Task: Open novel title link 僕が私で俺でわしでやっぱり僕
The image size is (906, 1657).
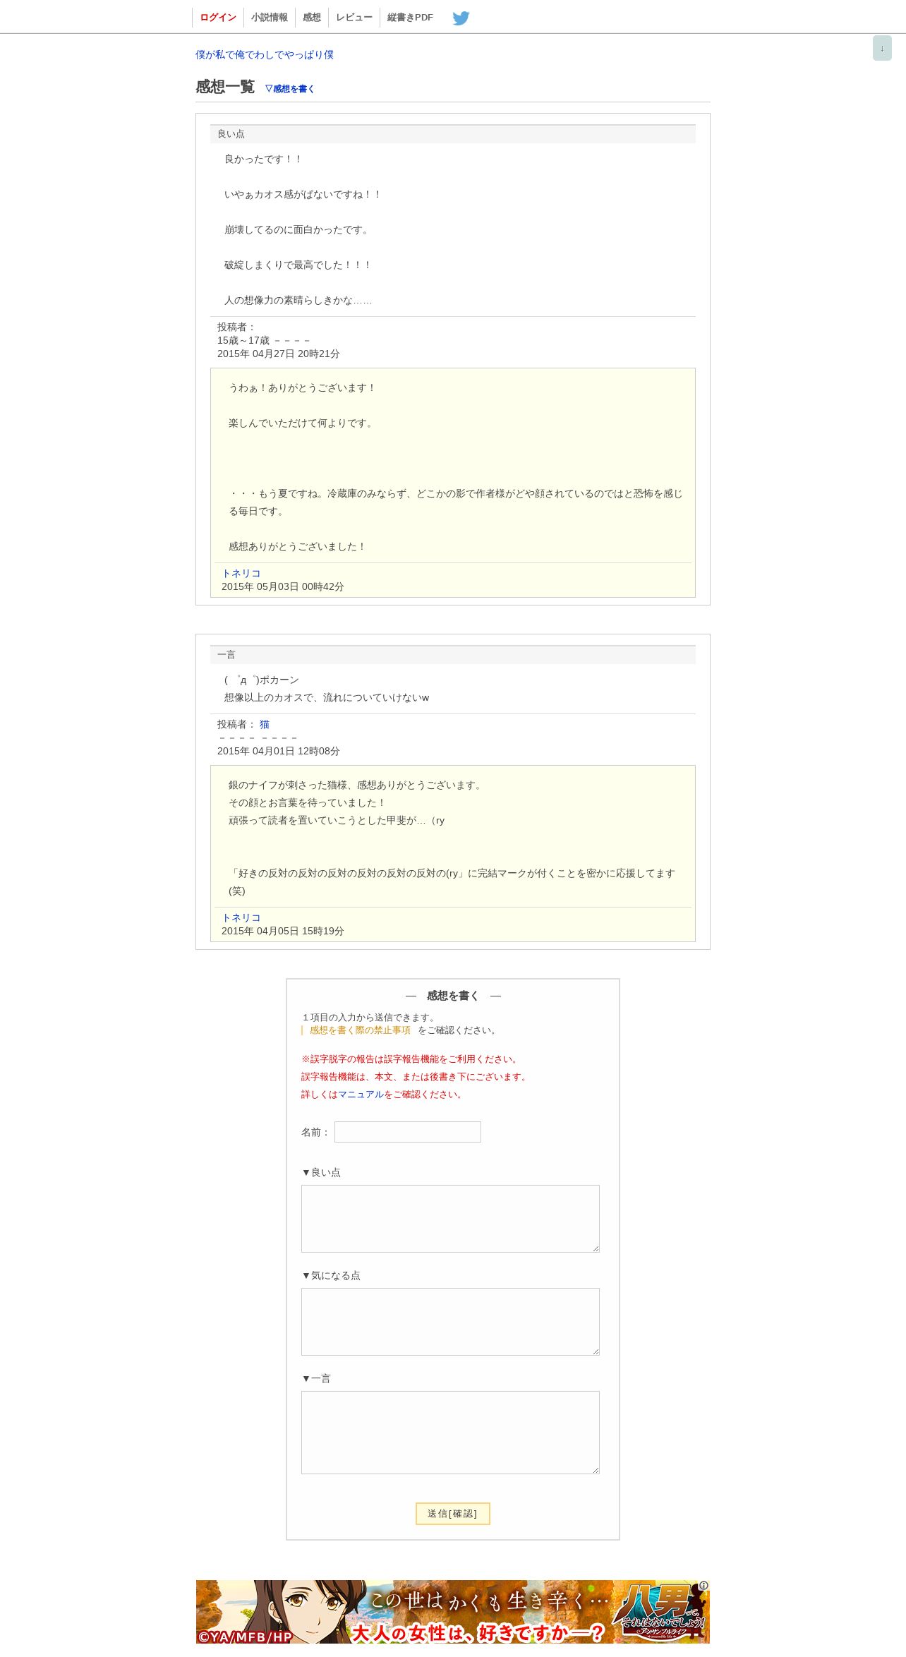Action: (x=265, y=54)
